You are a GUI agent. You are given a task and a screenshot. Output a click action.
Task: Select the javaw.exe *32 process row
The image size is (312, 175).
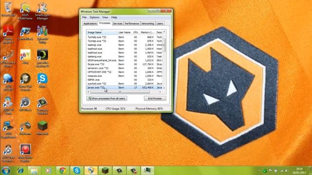124,87
